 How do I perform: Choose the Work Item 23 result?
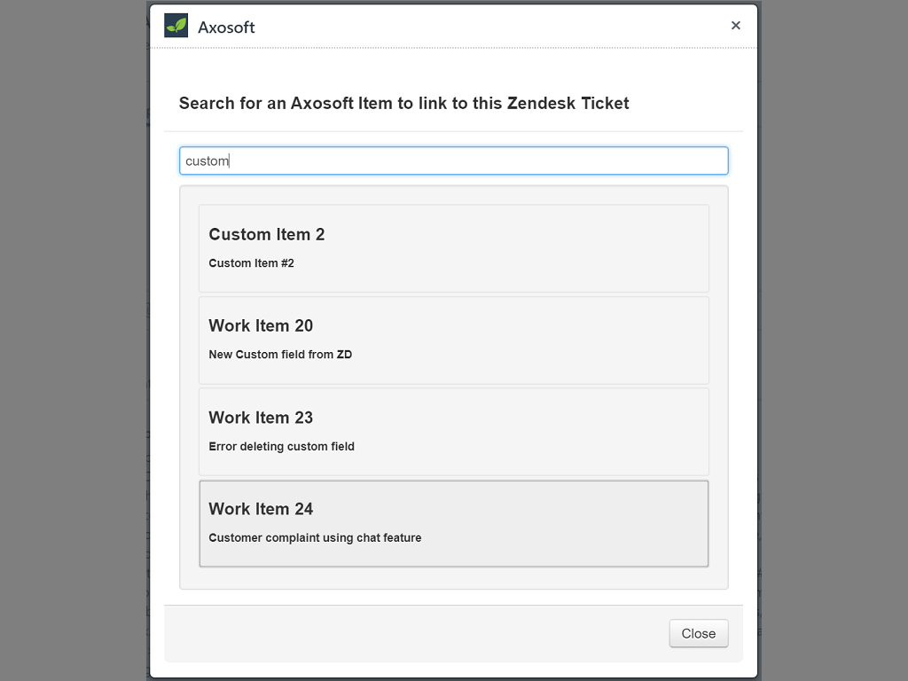453,432
